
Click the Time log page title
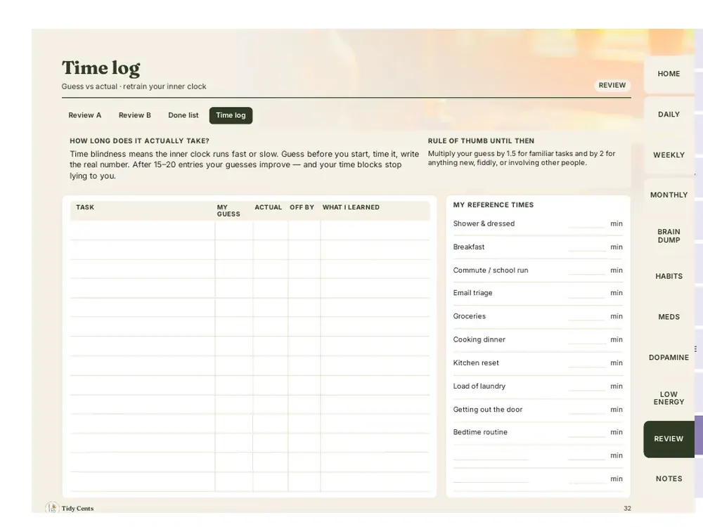point(101,67)
